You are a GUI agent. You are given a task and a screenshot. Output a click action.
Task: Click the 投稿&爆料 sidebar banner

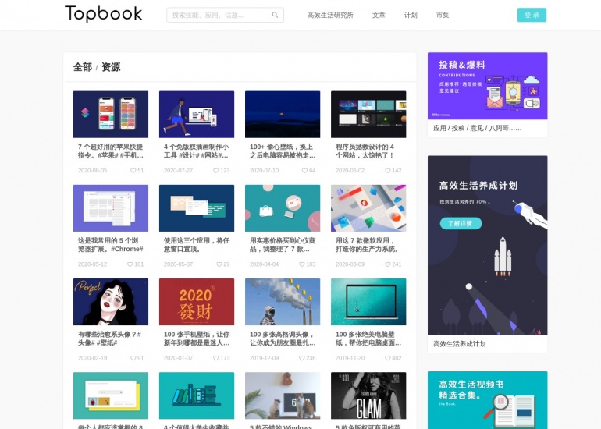pyautogui.click(x=488, y=86)
